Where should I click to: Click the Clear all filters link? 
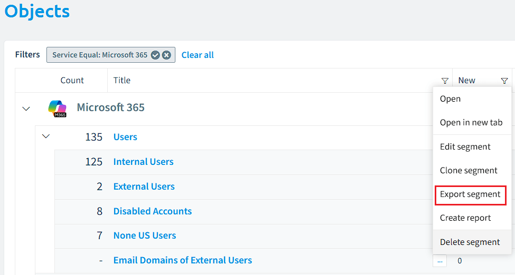(198, 55)
